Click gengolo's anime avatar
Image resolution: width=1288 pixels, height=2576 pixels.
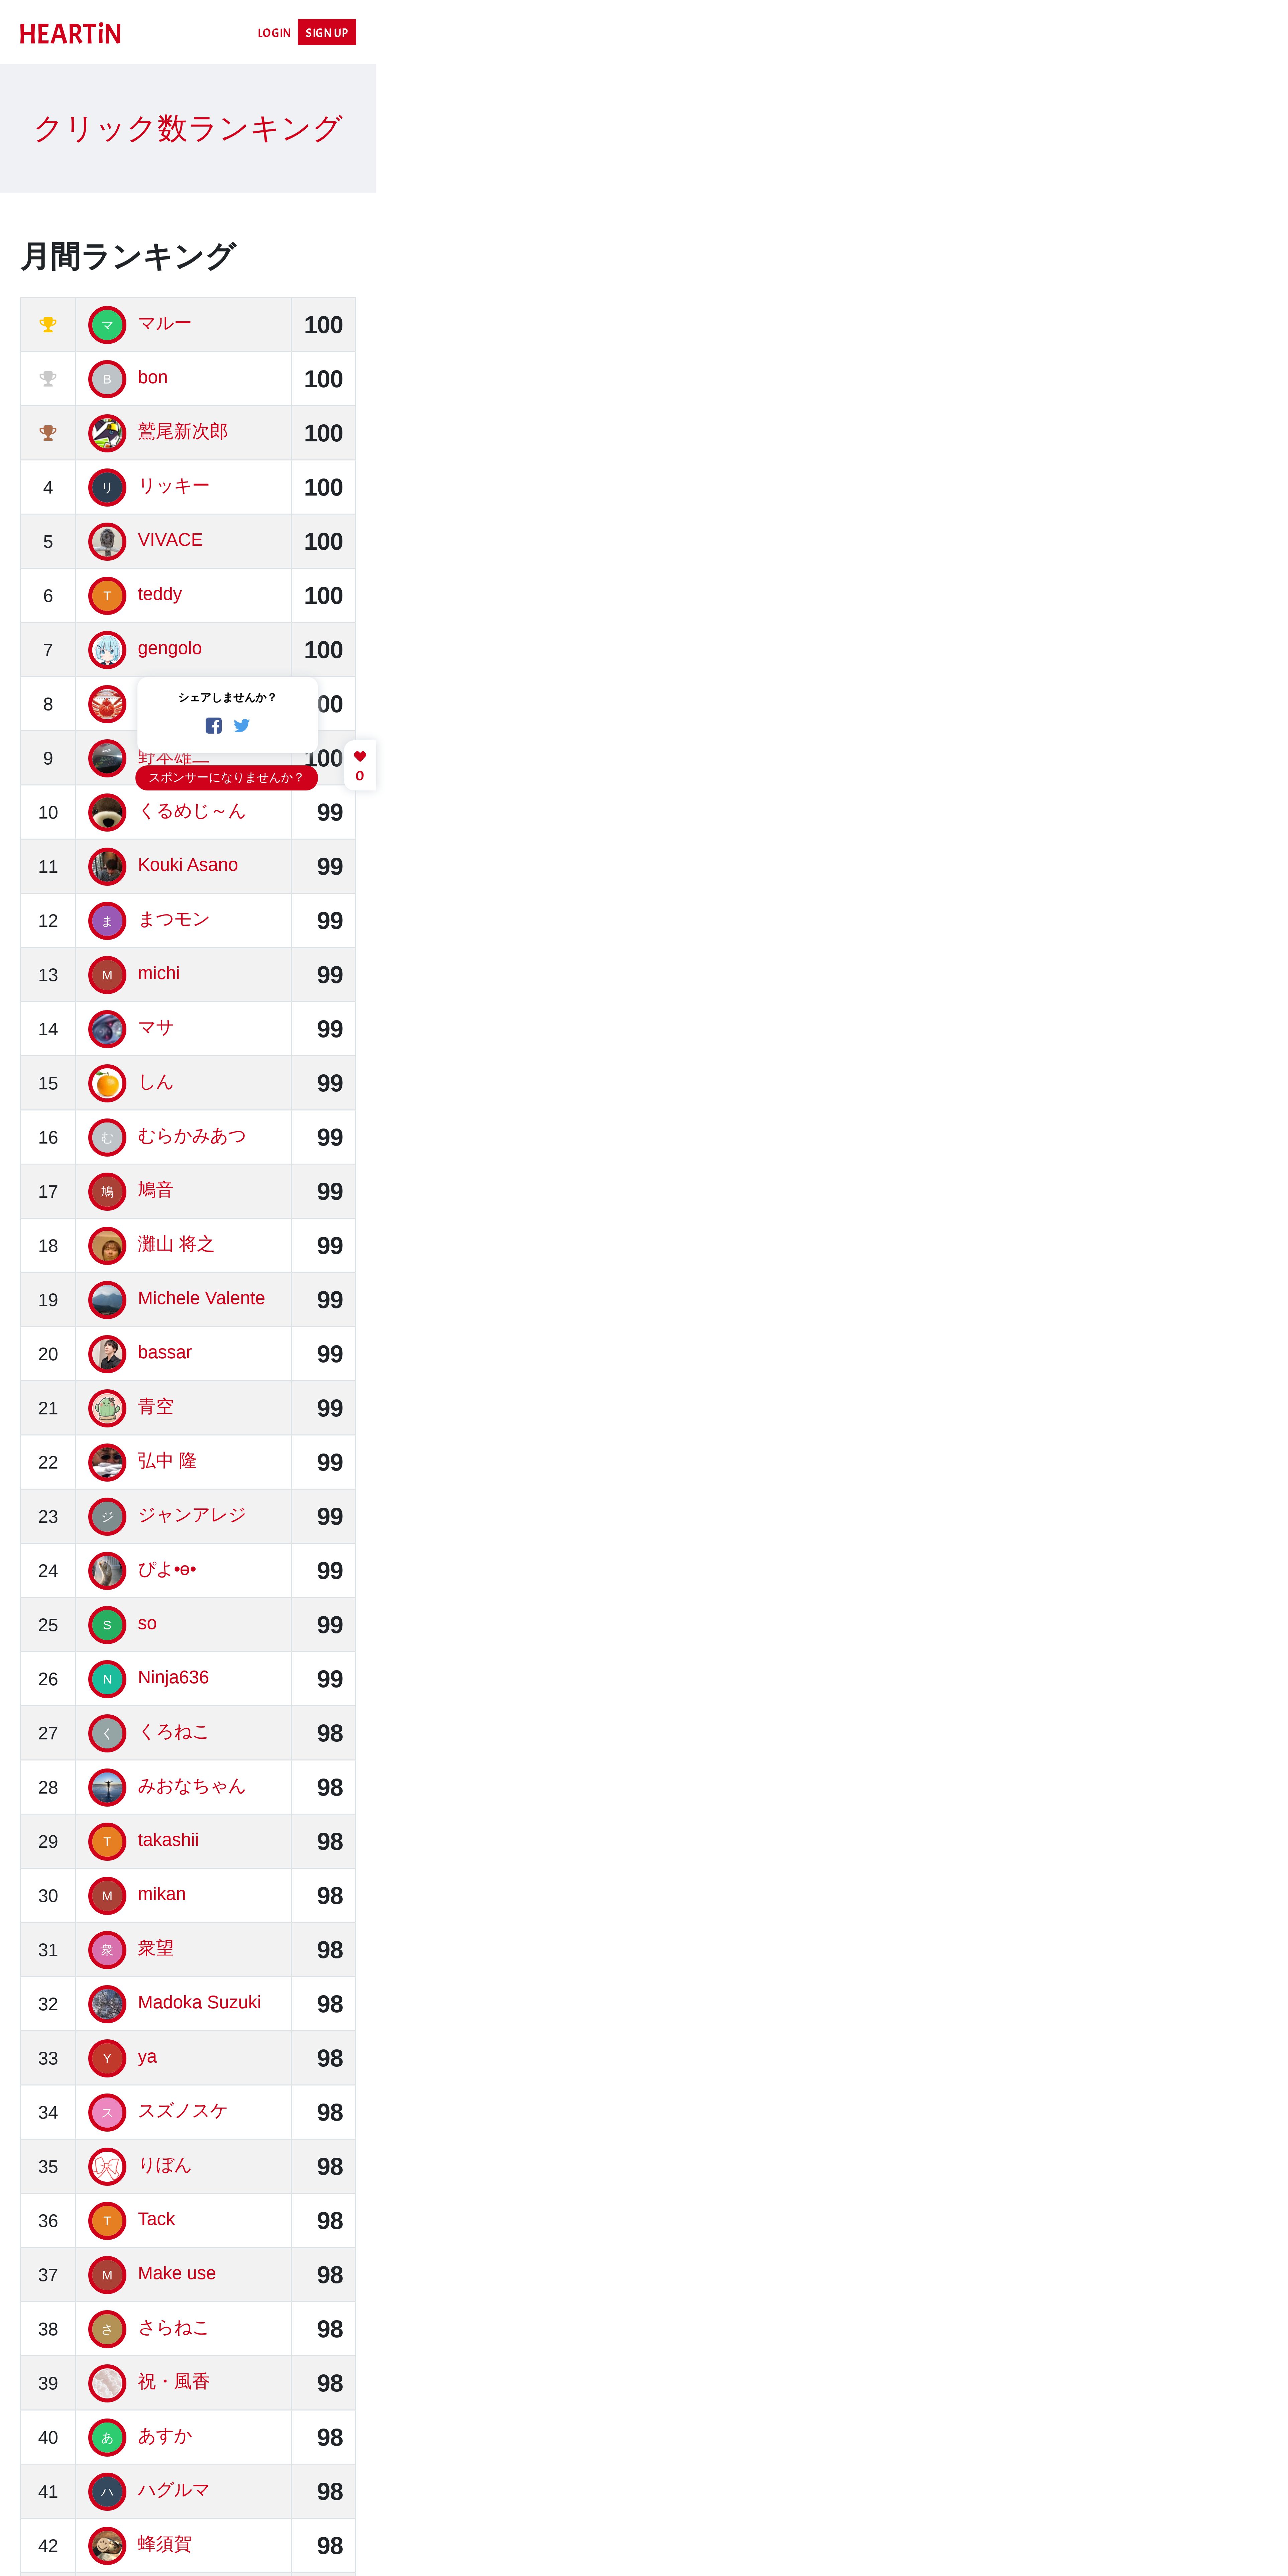click(107, 649)
